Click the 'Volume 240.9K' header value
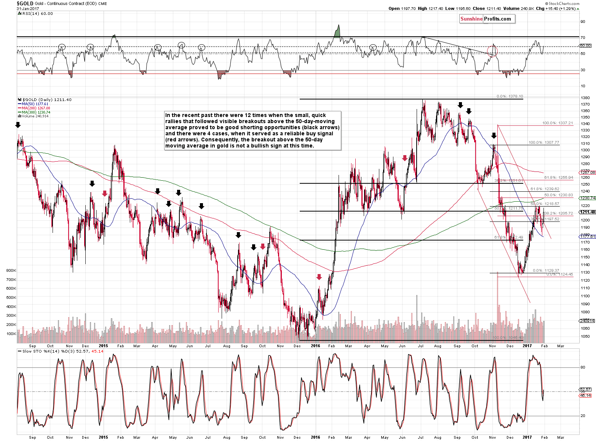The height and width of the screenshot is (441, 596). tap(518, 8)
